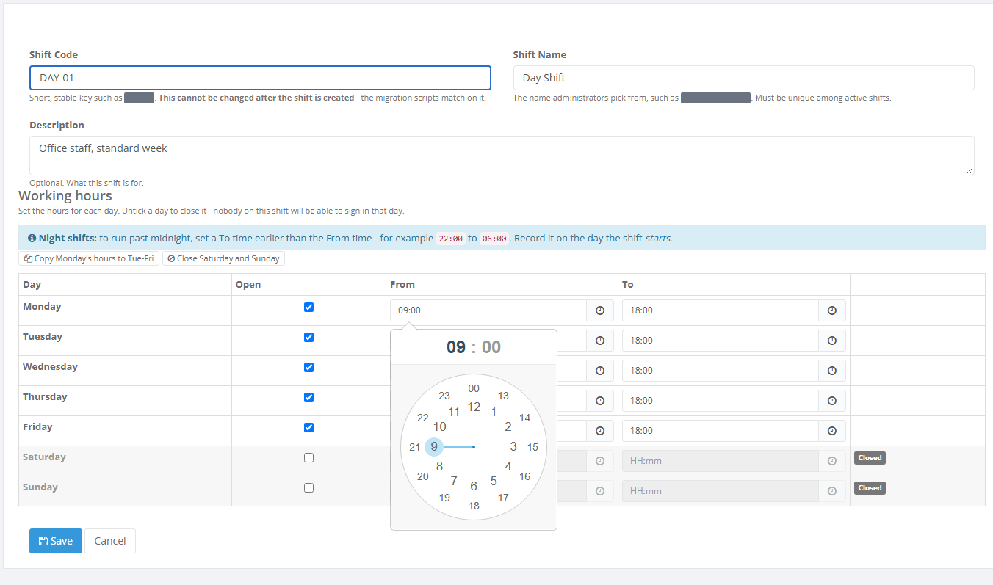This screenshot has width=993, height=585.
Task: Edit the Shift Name field
Action: click(743, 78)
